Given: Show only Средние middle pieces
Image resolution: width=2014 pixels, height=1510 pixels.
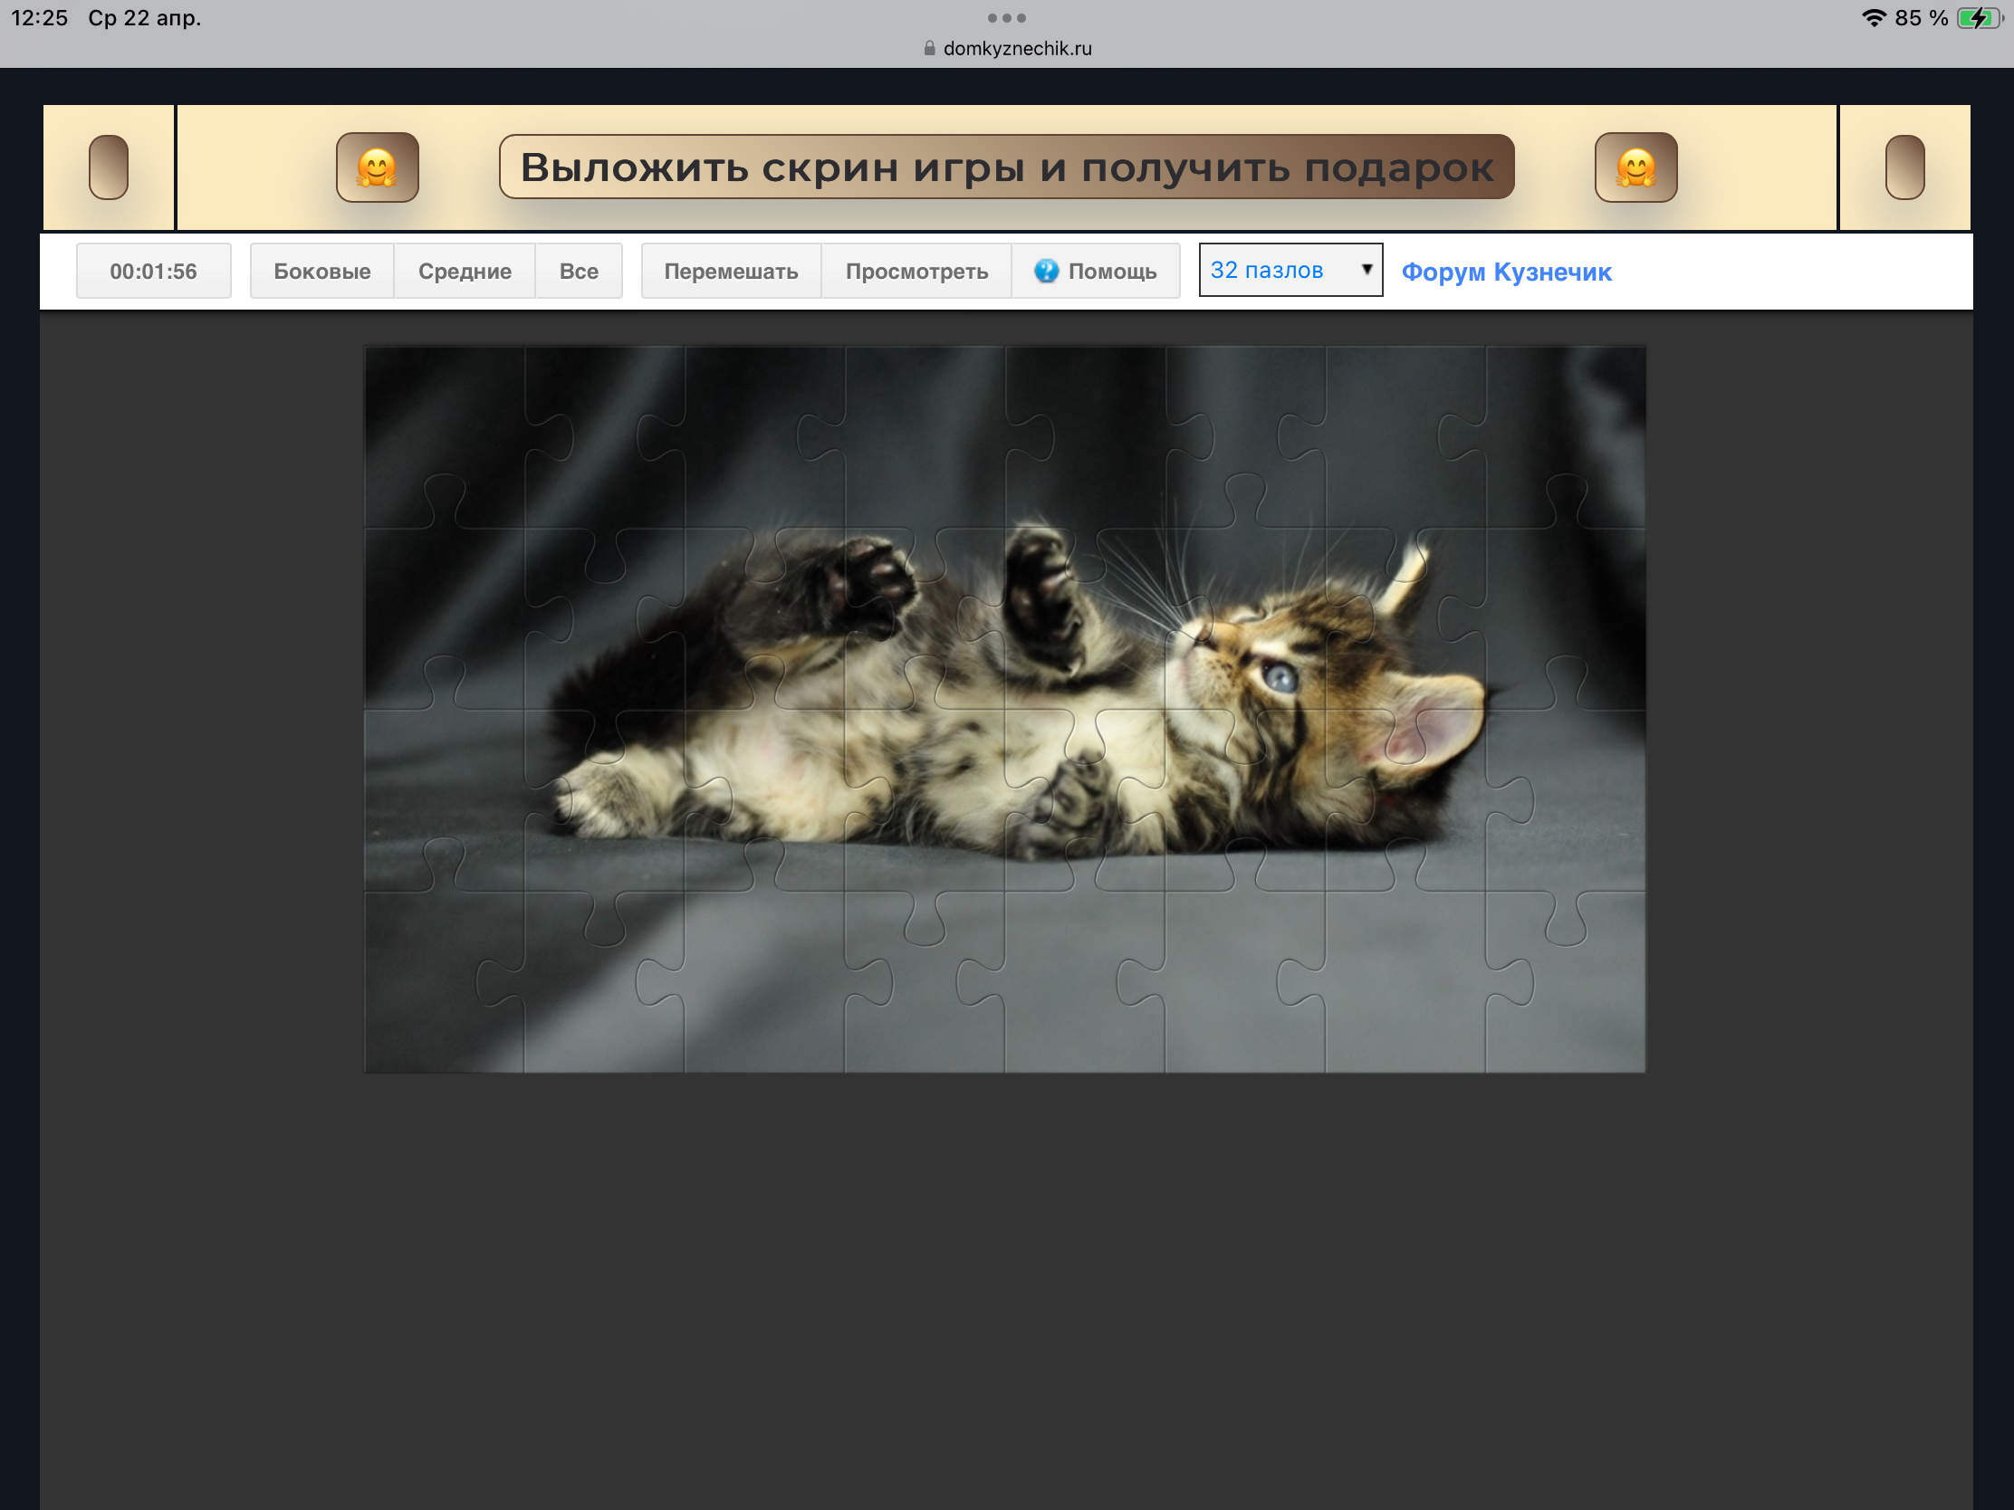Looking at the screenshot, I should click(x=465, y=272).
